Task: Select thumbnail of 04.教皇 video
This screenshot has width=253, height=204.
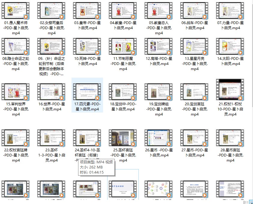Action: (x=123, y=11)
